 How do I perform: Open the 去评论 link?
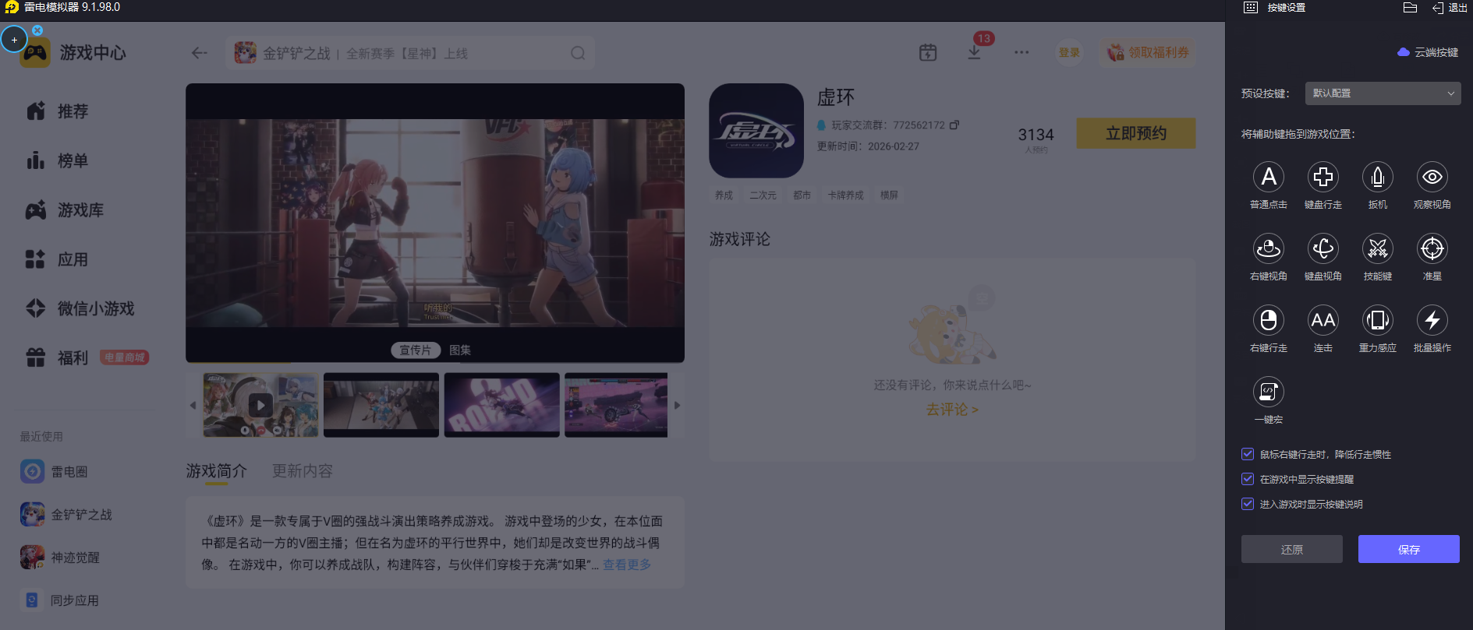952,410
